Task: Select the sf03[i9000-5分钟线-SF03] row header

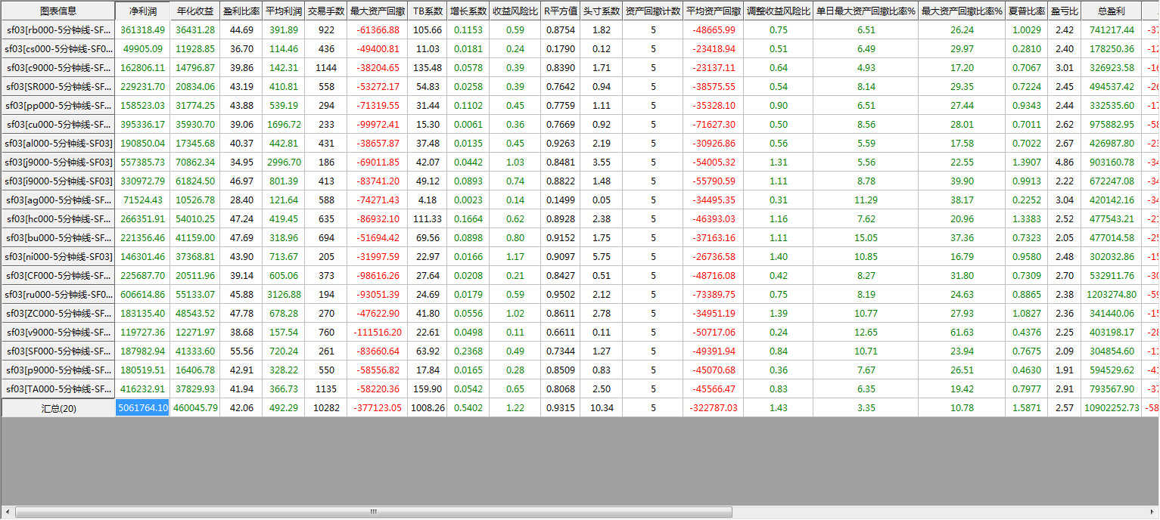Action: (58, 181)
